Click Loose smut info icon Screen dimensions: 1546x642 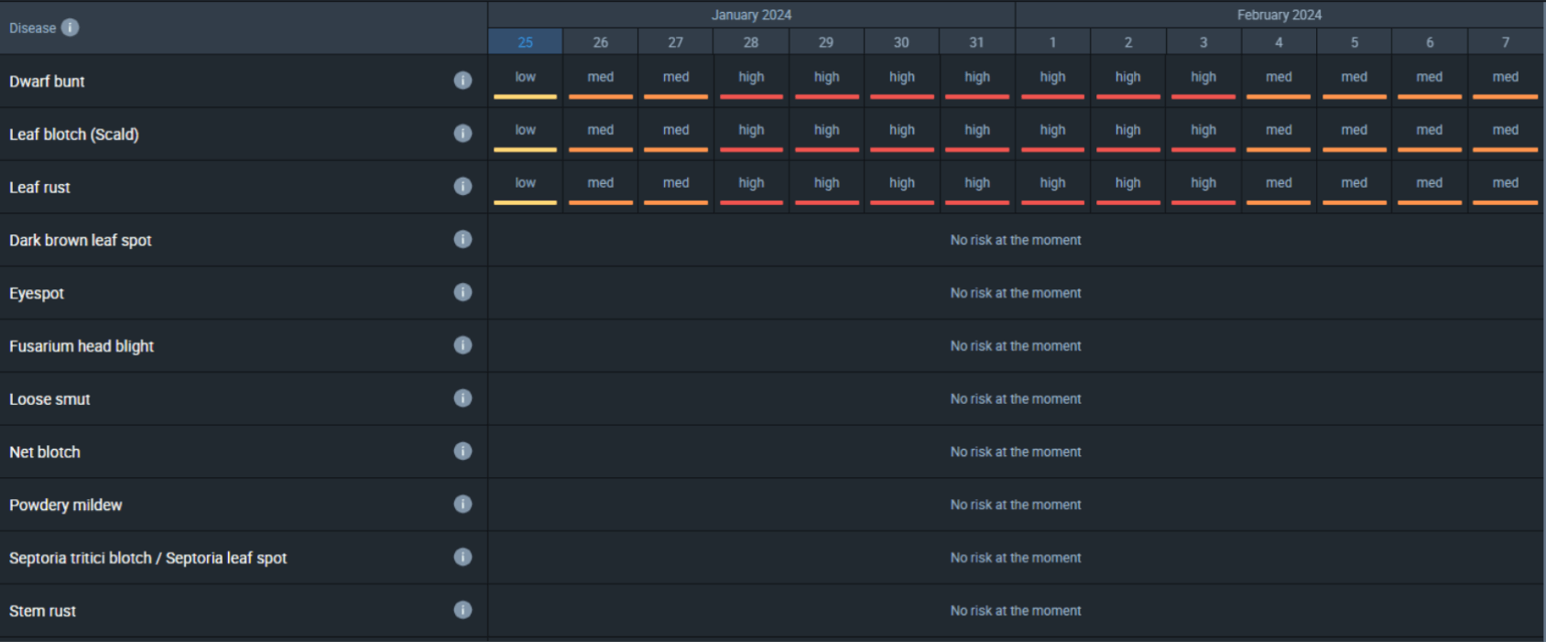point(463,398)
